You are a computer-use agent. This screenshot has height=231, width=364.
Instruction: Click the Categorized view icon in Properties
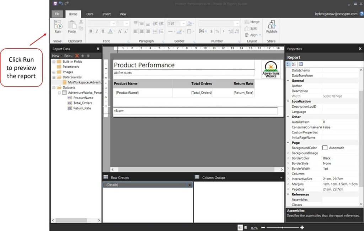pos(289,64)
